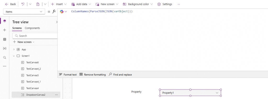
Task: Click Remove formatting button
Action: click(x=93, y=75)
